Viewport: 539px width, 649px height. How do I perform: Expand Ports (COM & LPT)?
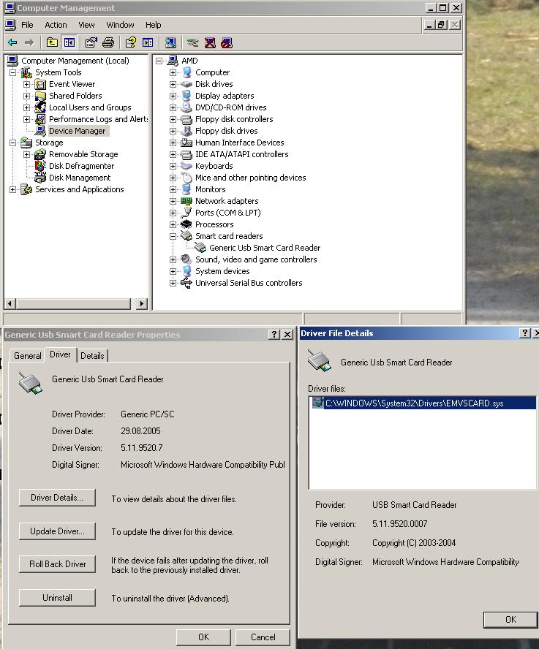173,213
